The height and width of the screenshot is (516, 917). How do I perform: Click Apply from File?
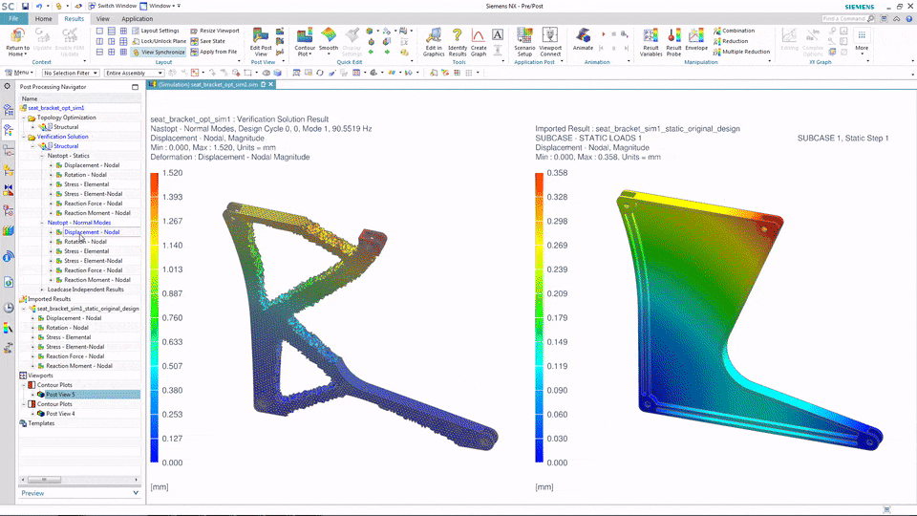tap(213, 52)
